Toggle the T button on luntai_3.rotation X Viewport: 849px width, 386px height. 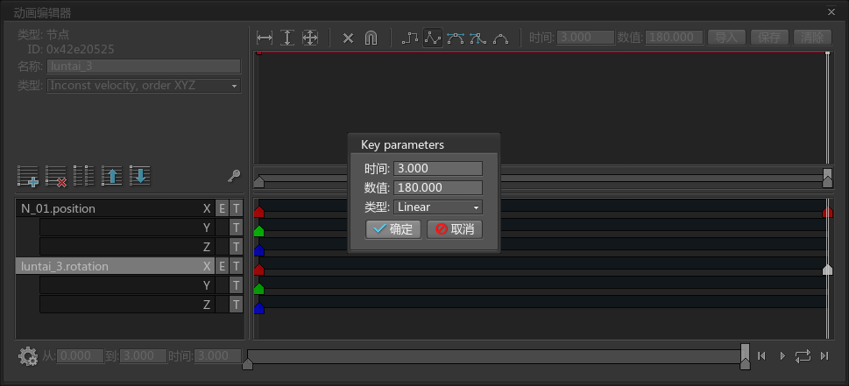[236, 266]
